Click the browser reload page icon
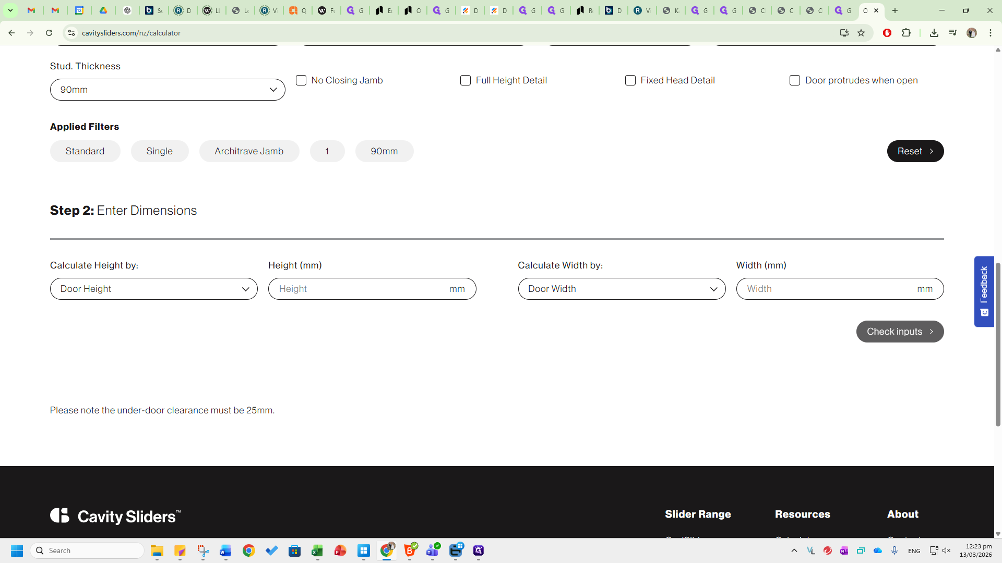1002x563 pixels. 49,33
